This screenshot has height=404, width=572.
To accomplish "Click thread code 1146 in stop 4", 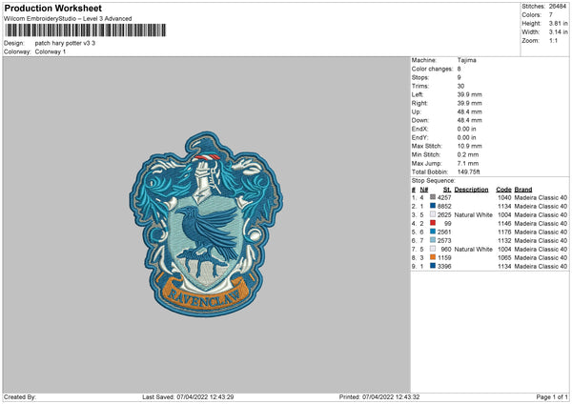I will coord(504,223).
